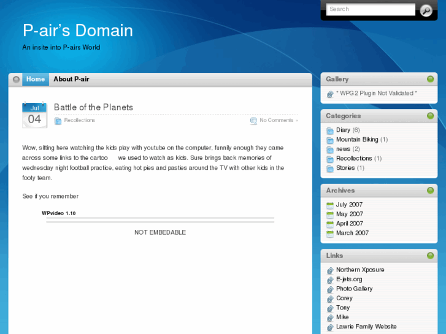Click the Jul 04 calendar date icon
This screenshot has width=446, height=334.
click(34, 115)
